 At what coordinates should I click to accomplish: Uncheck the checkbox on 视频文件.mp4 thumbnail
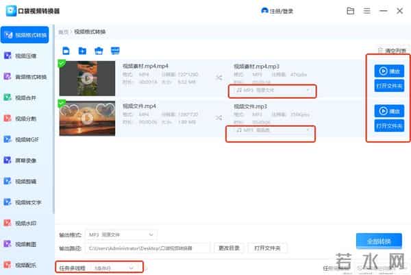coord(62,104)
